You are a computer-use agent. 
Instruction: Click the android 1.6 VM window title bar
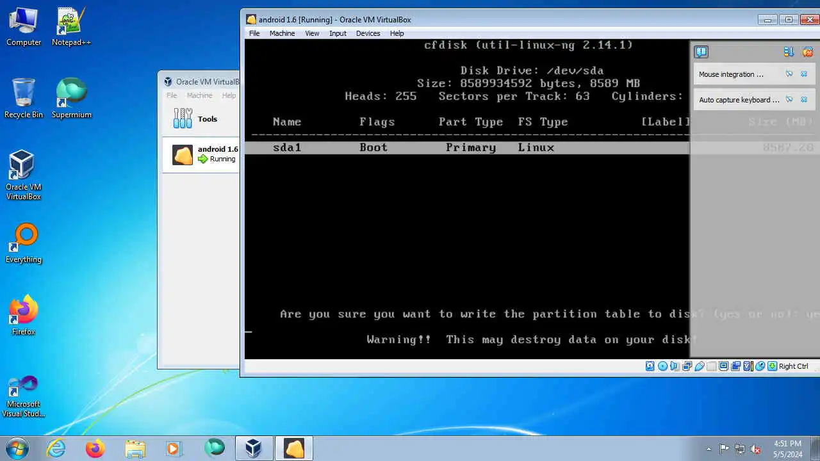tap(500, 19)
